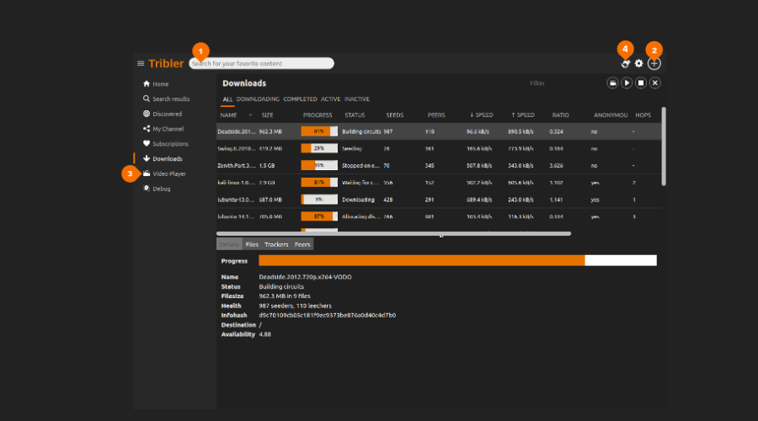758x421 pixels.
Task: Click the horizontal scrollbar under downloads list
Action: pyautogui.click(x=393, y=233)
